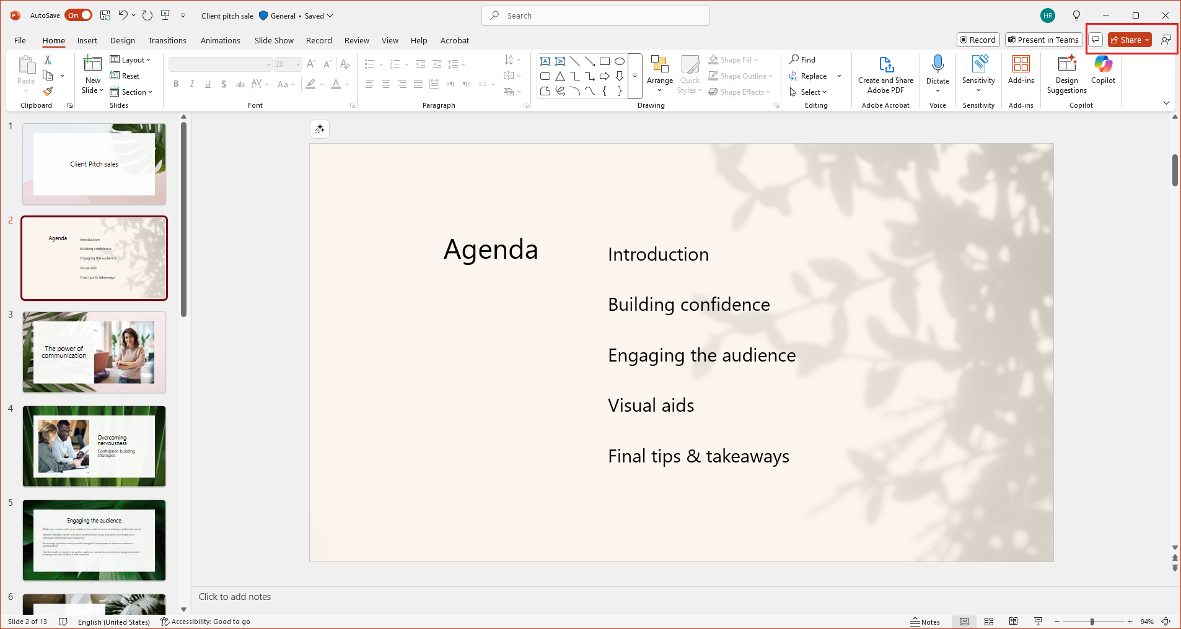Switch to Slide Sorter view

pyautogui.click(x=989, y=622)
